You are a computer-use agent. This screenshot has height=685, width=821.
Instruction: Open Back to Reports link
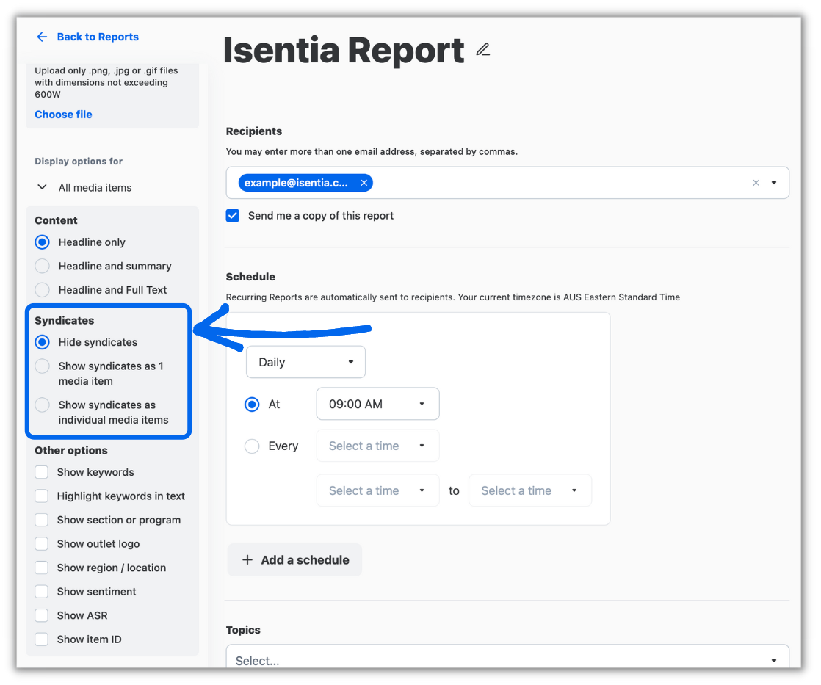pyautogui.click(x=98, y=37)
